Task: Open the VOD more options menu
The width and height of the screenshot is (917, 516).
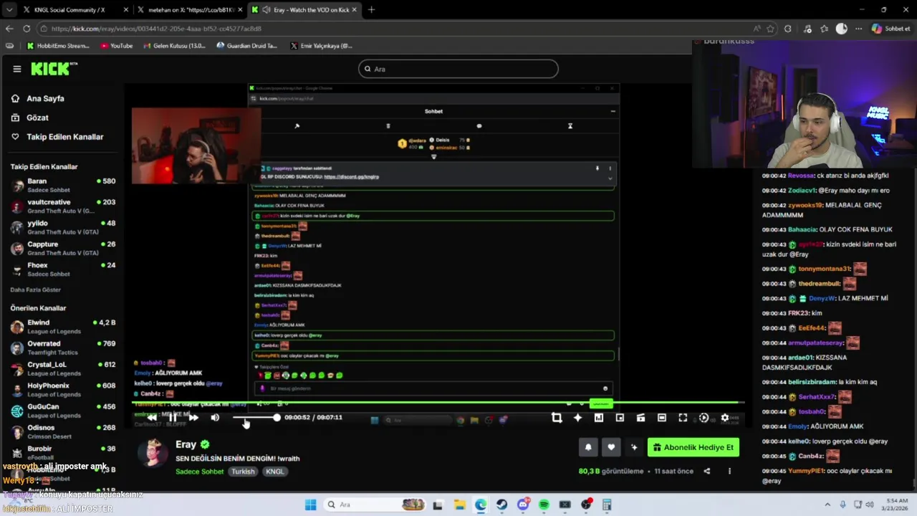Action: 729,472
